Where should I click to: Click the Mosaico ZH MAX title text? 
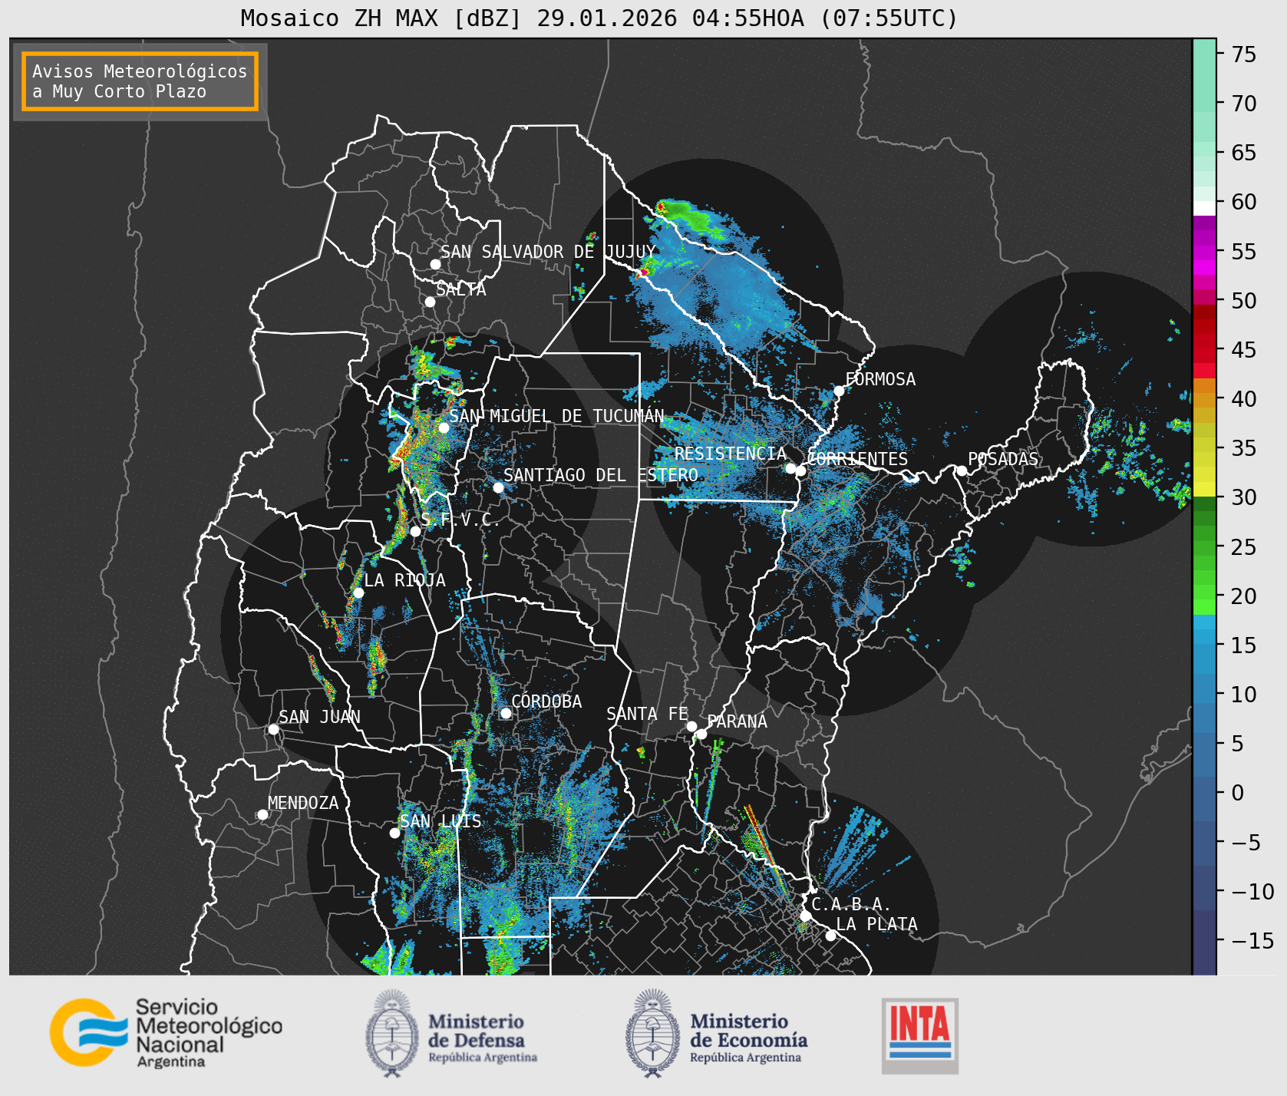click(599, 18)
